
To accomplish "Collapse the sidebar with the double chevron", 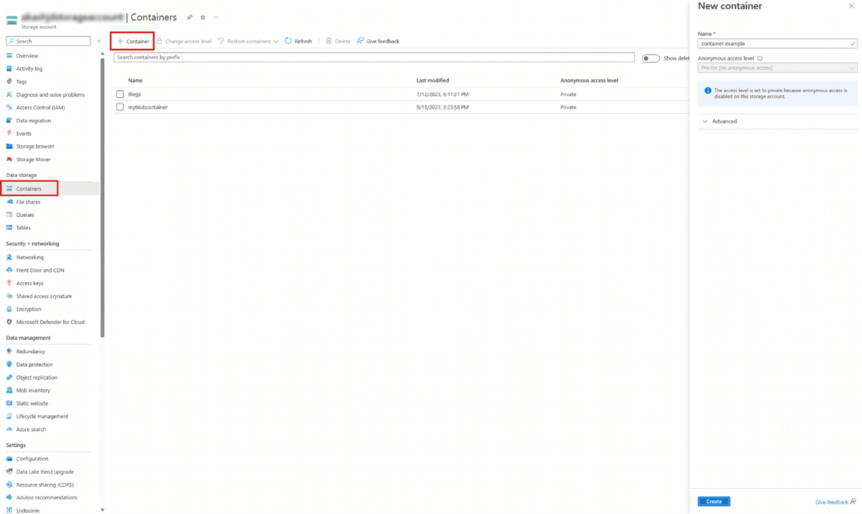I will click(99, 41).
